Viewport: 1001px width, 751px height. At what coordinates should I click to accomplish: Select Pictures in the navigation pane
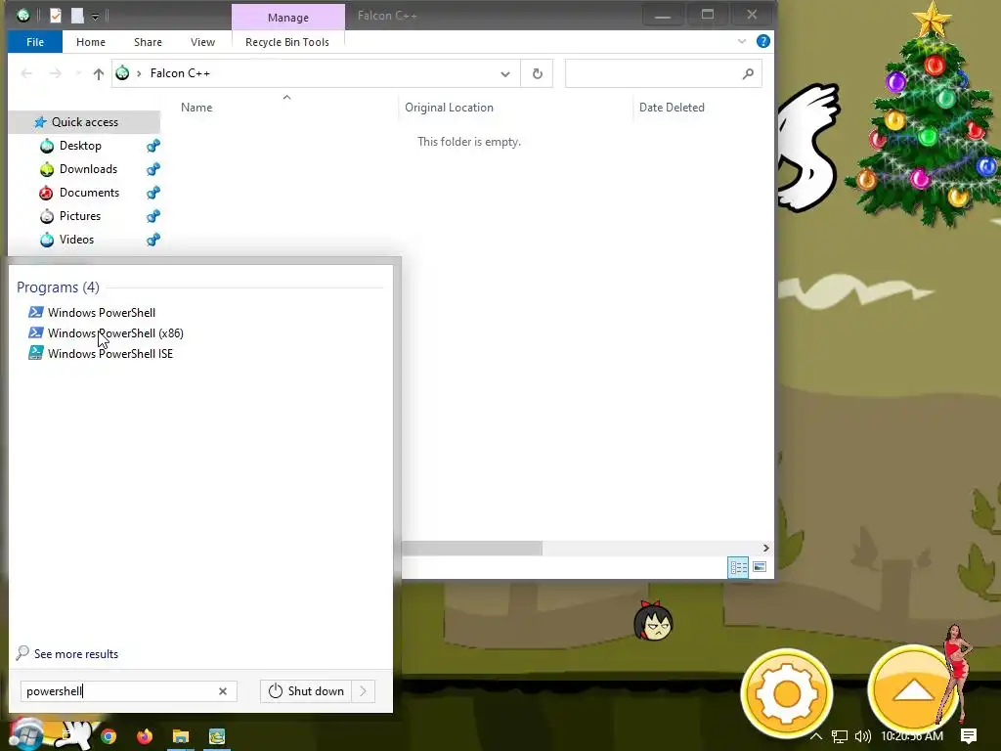pos(80,216)
